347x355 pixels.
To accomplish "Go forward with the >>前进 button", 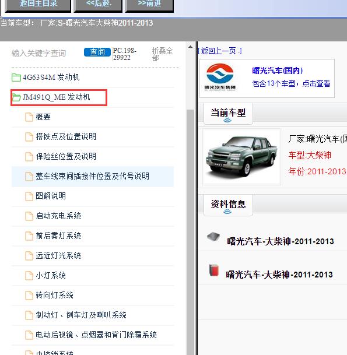I will pyautogui.click(x=149, y=5).
